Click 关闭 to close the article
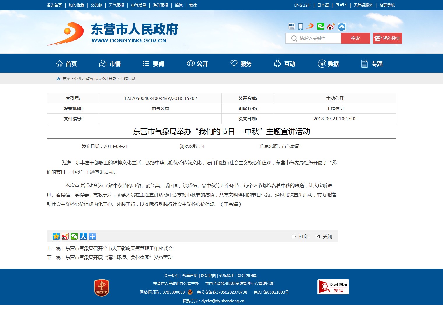This screenshot has height=311, width=443. coord(324,236)
